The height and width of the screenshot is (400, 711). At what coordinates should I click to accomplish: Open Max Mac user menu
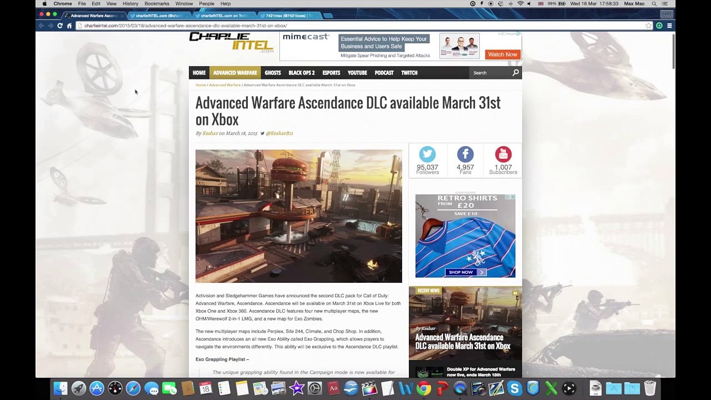coord(634,4)
